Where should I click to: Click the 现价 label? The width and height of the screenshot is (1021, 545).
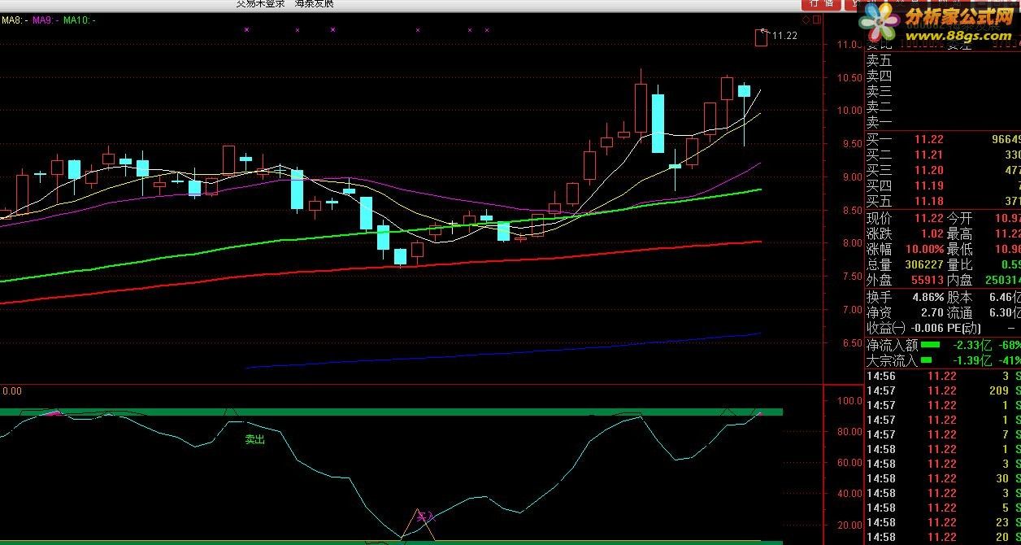click(879, 219)
